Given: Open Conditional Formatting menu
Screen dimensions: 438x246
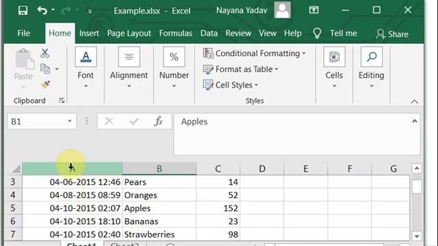Looking at the screenshot, I should tap(254, 53).
